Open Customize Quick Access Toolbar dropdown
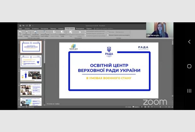195x132 pixels. [x=33, y=25]
